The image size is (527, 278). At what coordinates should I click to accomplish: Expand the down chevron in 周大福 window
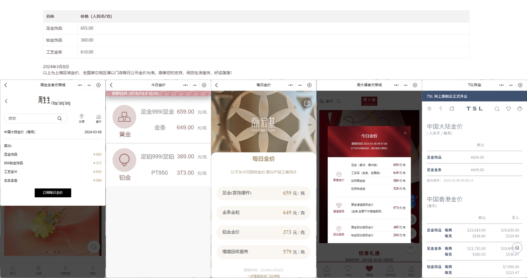click(411, 247)
